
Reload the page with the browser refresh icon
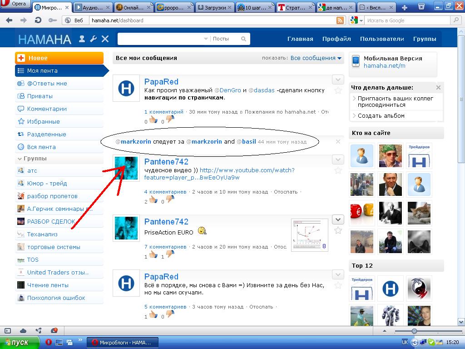(38, 20)
